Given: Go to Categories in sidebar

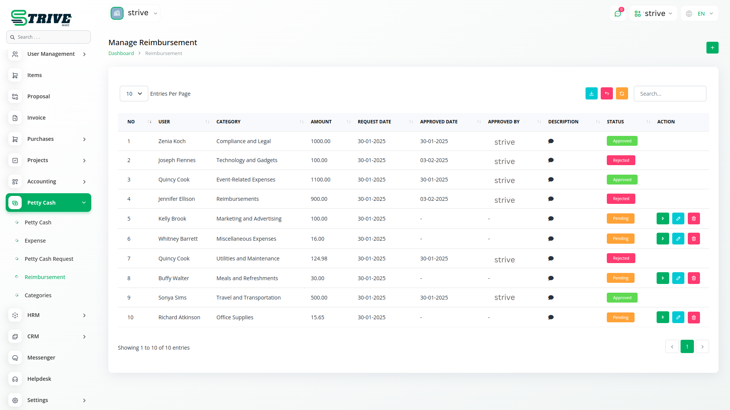Looking at the screenshot, I should click(38, 295).
